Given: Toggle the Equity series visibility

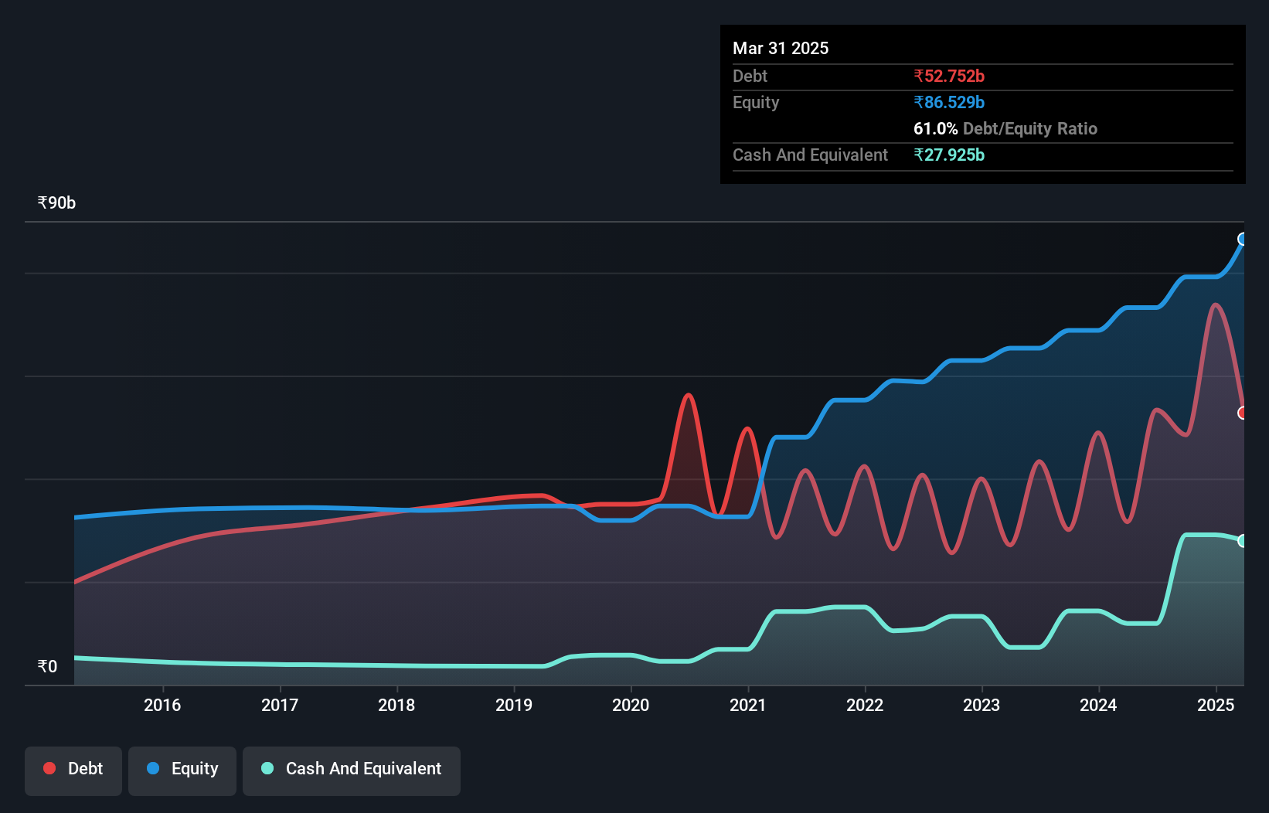Looking at the screenshot, I should point(182,770).
